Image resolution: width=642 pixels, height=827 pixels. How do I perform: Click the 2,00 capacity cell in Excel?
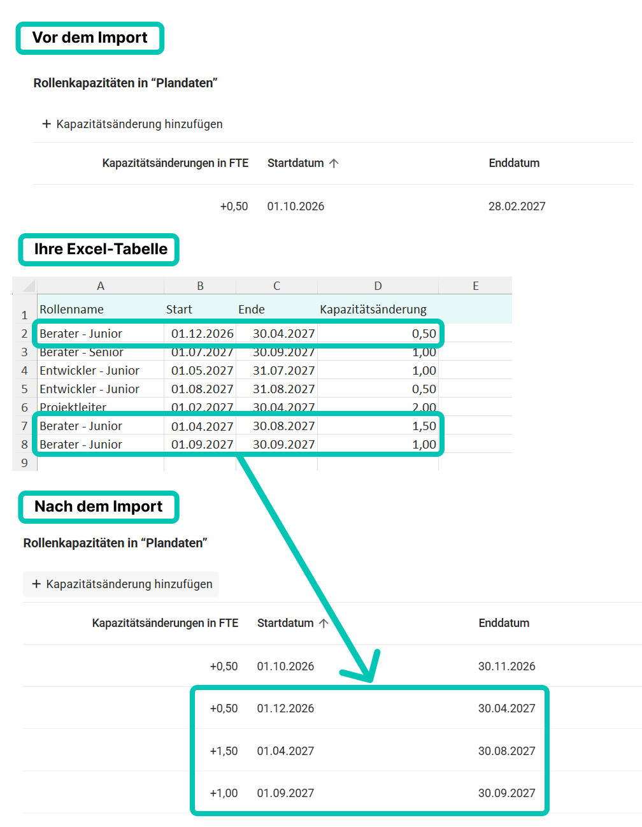point(378,407)
